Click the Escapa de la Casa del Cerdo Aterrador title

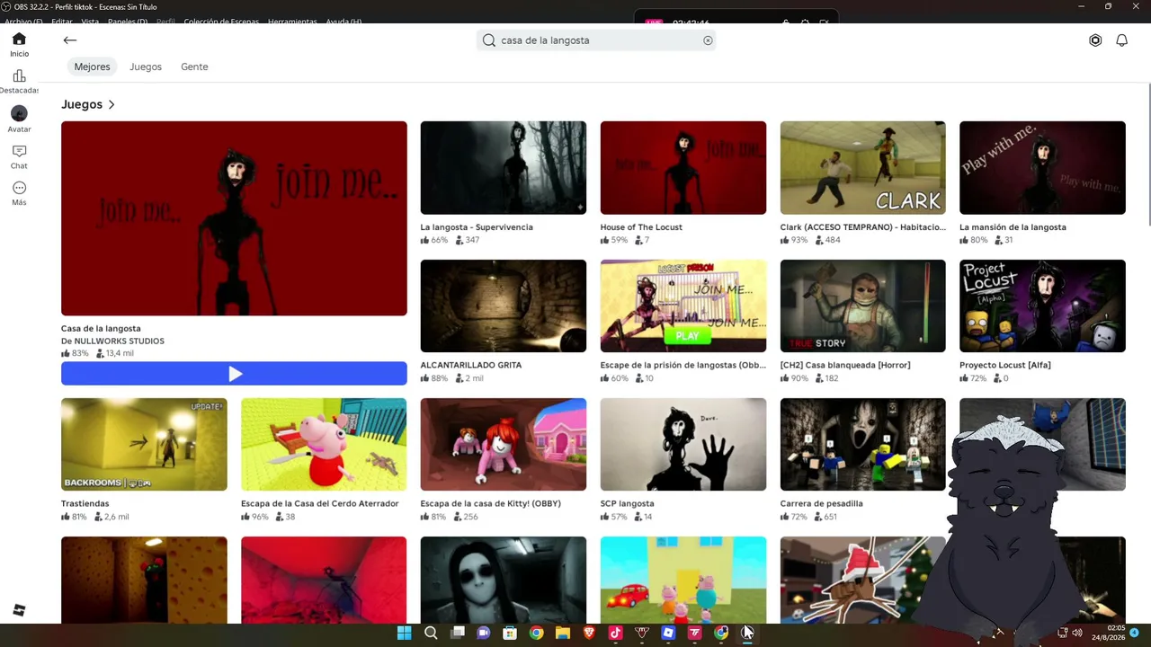[319, 504]
